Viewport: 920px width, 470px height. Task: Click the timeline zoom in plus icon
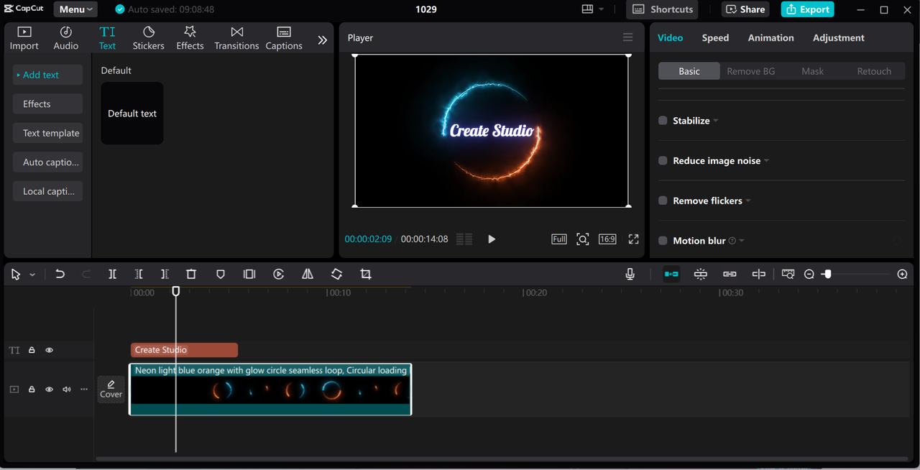[903, 274]
